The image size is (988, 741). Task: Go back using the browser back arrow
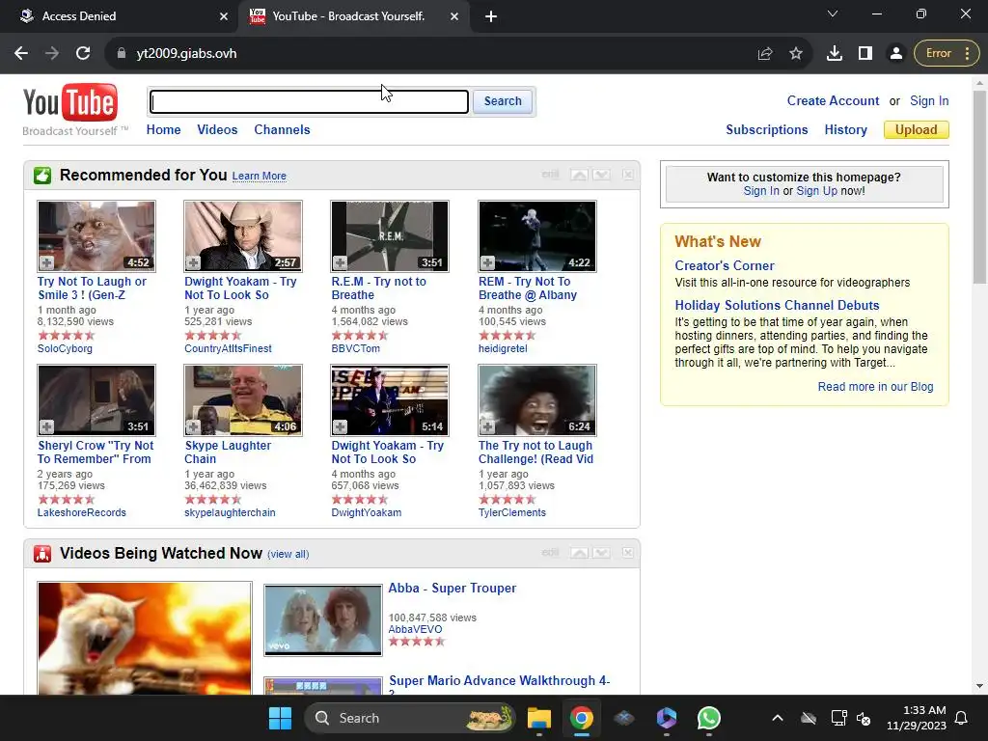pos(21,54)
